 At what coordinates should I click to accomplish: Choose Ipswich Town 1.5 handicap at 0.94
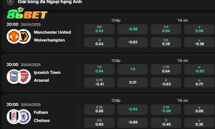coord(99,69)
